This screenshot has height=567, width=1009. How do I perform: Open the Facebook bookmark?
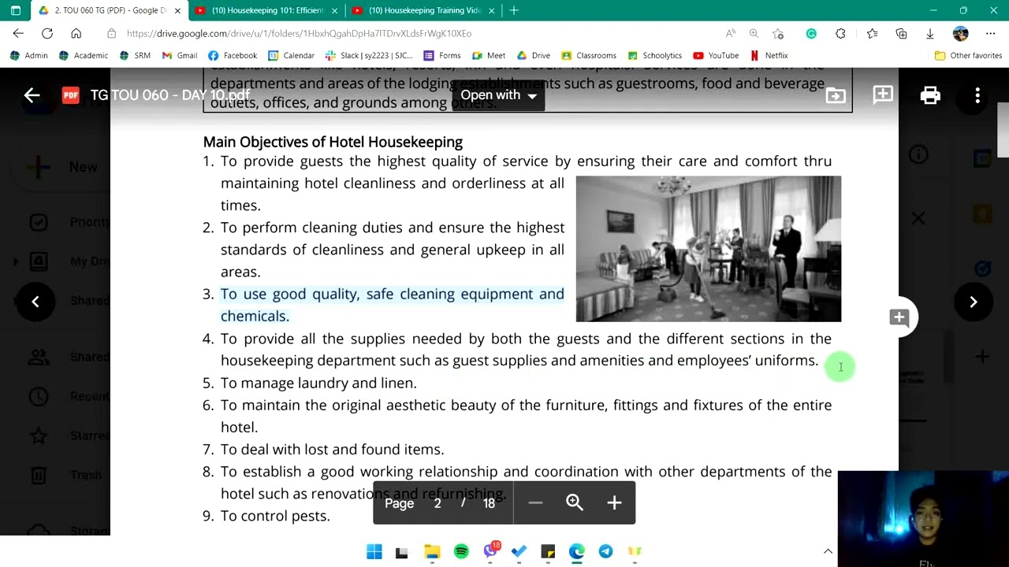coord(233,56)
